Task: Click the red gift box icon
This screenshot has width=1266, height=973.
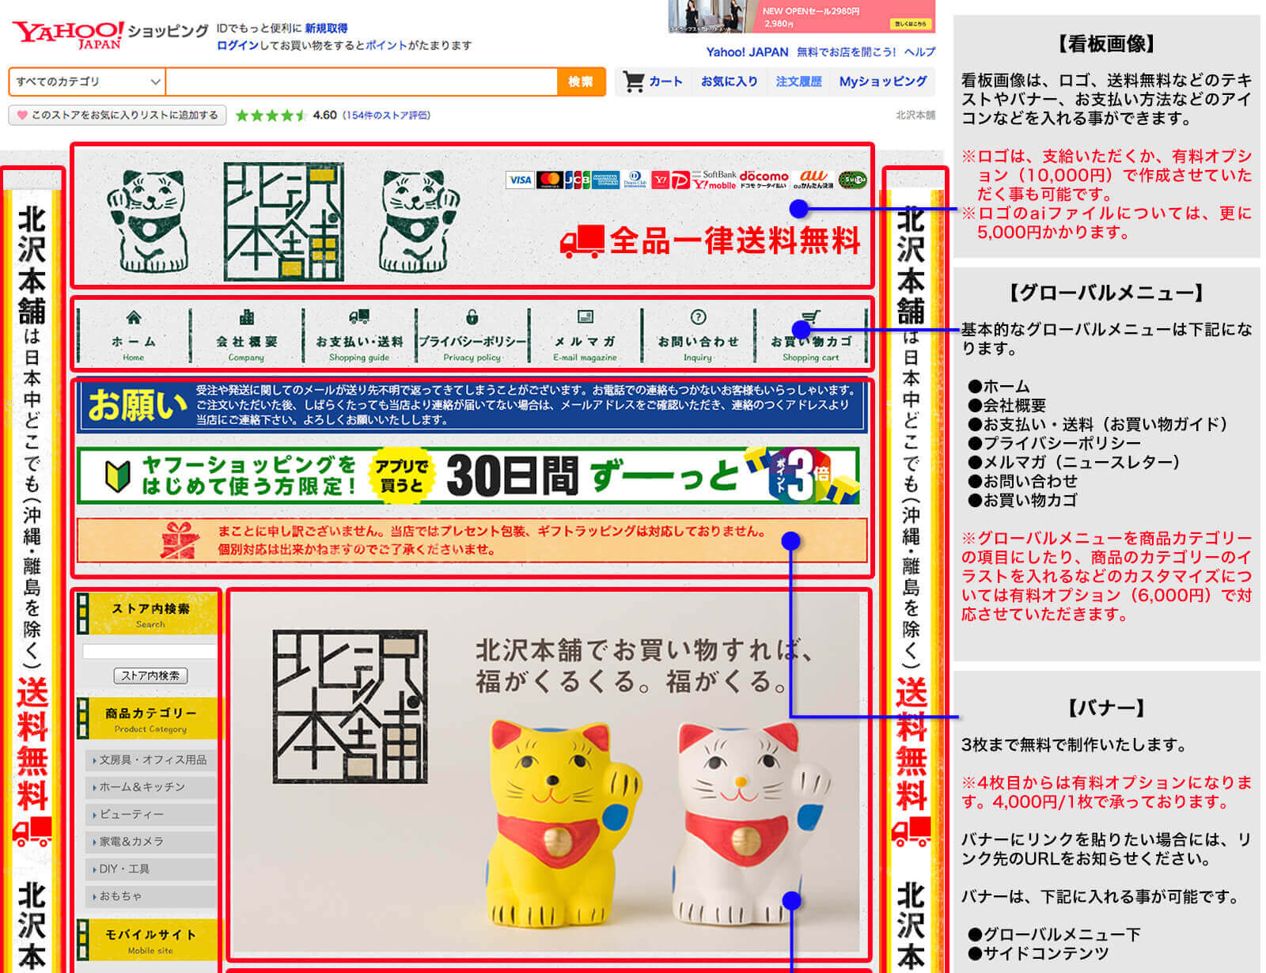Action: point(179,540)
